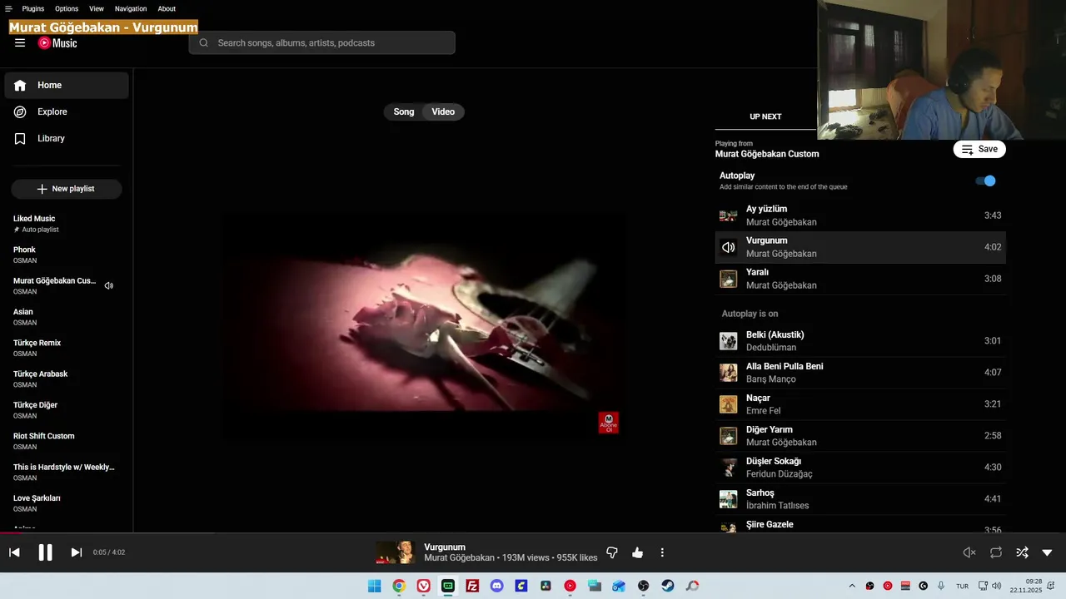Open Murat Göğebakan Custom playing-from link

coord(767,154)
